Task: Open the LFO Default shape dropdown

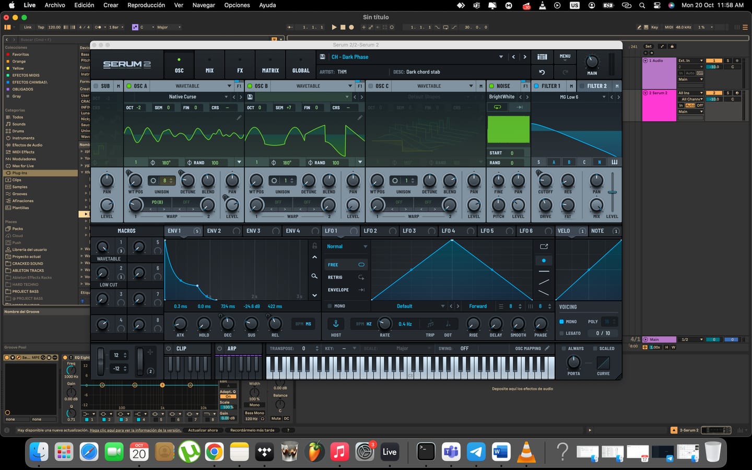Action: pyautogui.click(x=442, y=306)
